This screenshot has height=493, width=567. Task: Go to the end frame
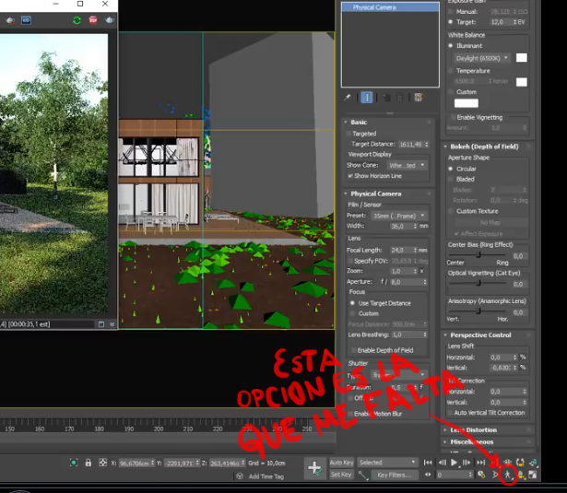click(480, 463)
